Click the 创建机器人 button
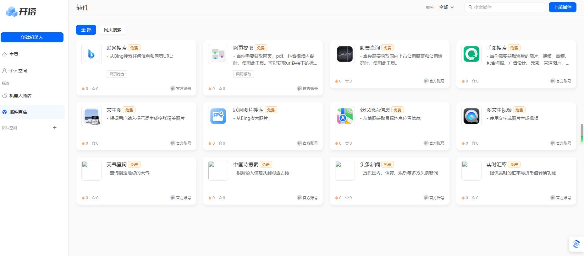Screen dimensions: 584x256 point(32,37)
